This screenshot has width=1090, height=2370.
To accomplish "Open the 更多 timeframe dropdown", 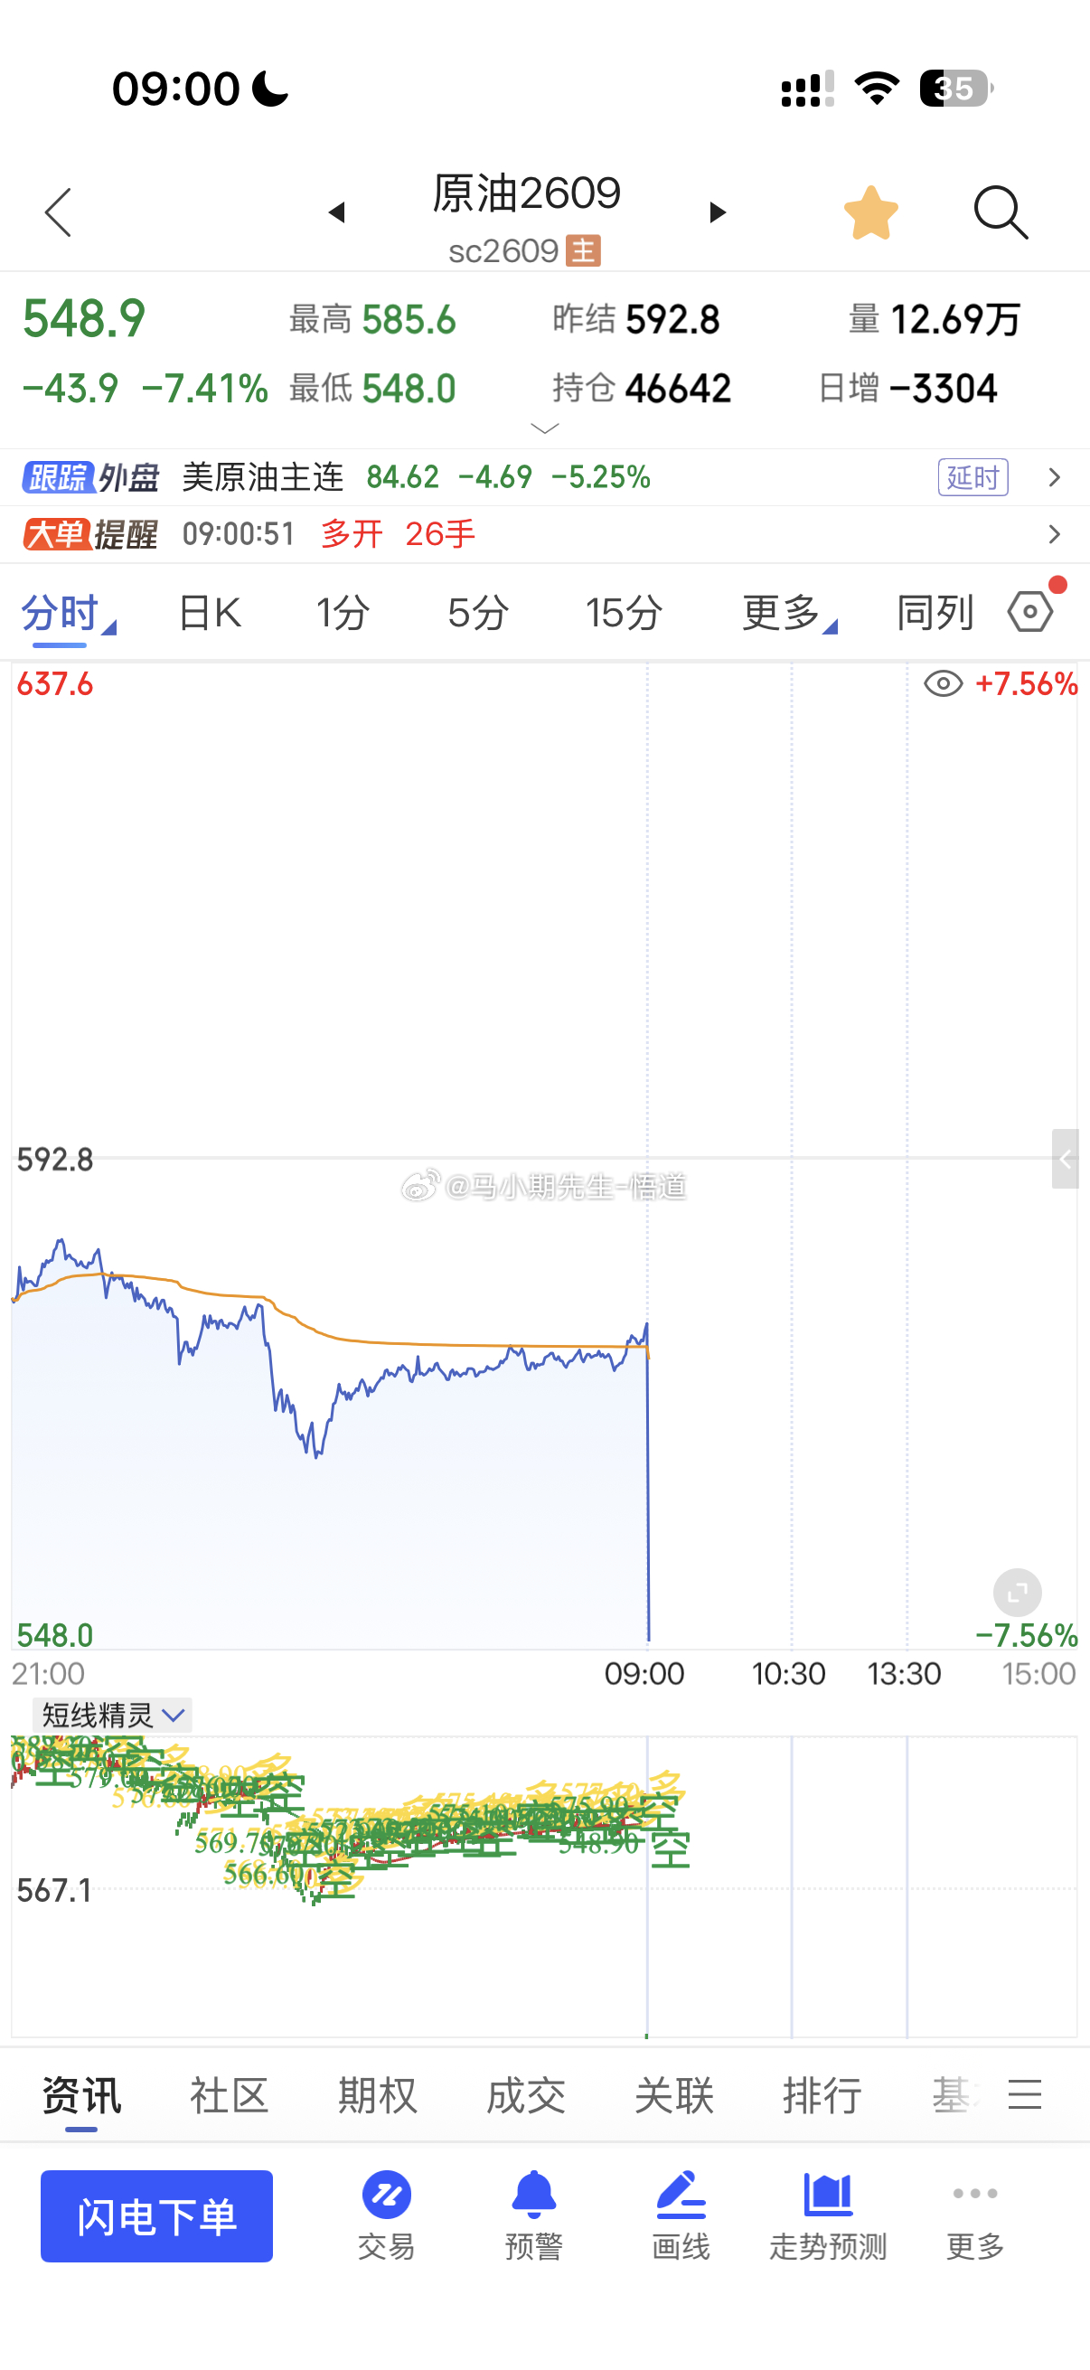I will coord(788,613).
